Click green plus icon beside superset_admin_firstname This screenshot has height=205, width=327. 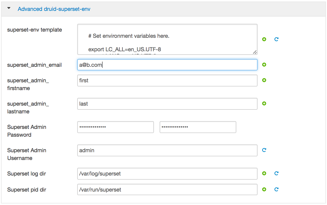[264, 80]
